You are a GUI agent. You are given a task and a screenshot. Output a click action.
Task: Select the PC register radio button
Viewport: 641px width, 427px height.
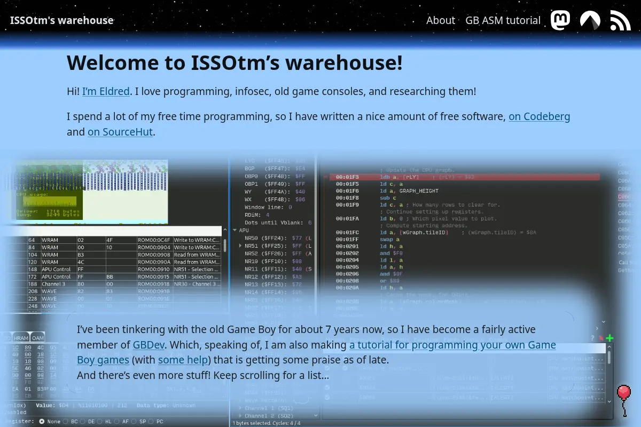151,421
